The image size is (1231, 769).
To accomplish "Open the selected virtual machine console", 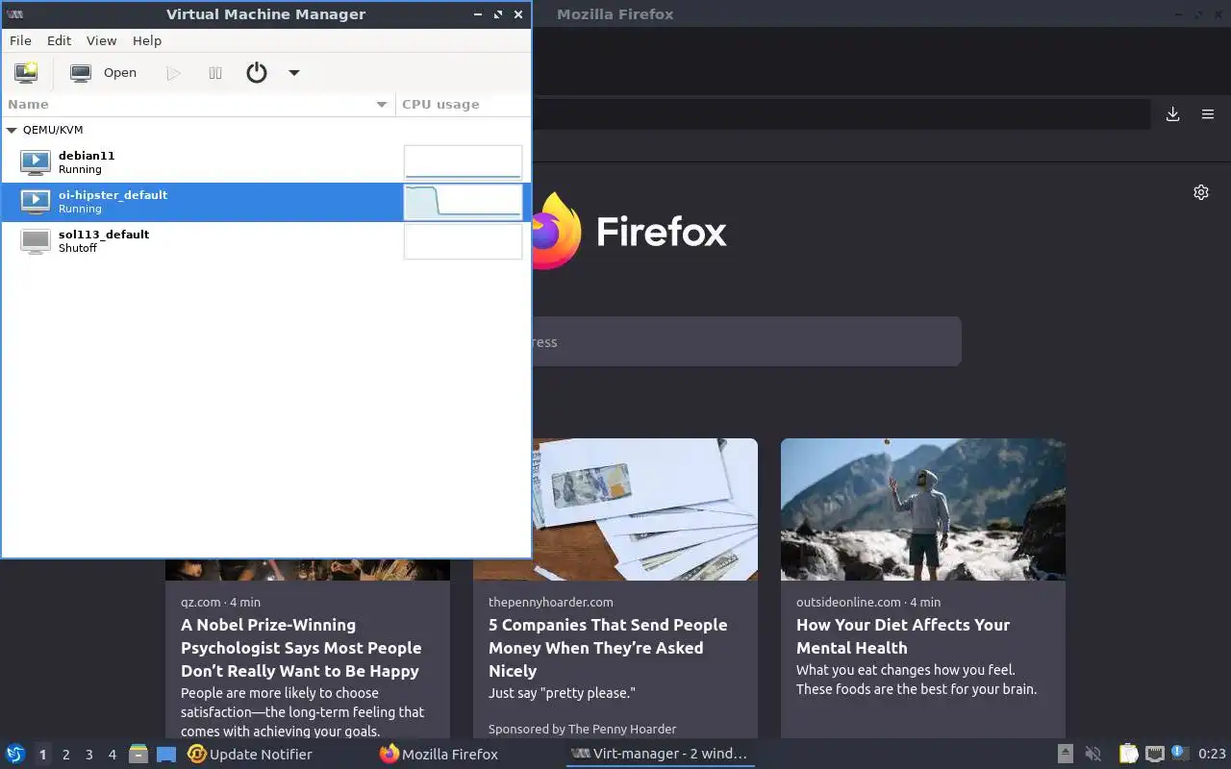I will pyautogui.click(x=104, y=73).
